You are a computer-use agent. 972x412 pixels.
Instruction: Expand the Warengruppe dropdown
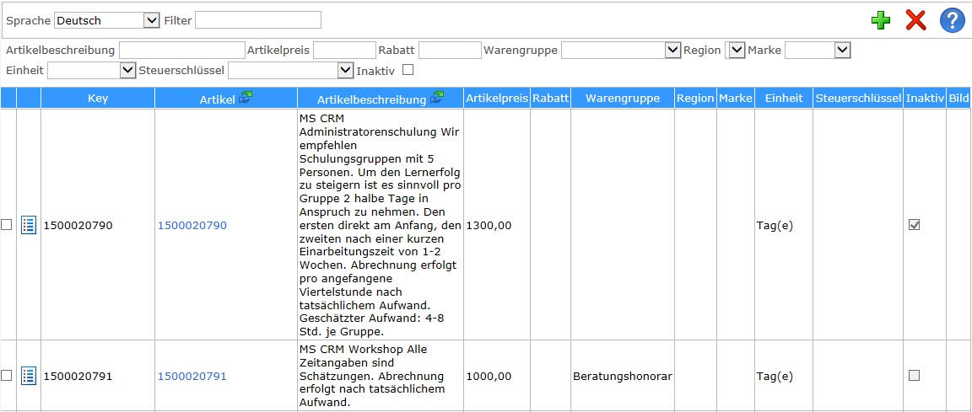click(x=620, y=51)
